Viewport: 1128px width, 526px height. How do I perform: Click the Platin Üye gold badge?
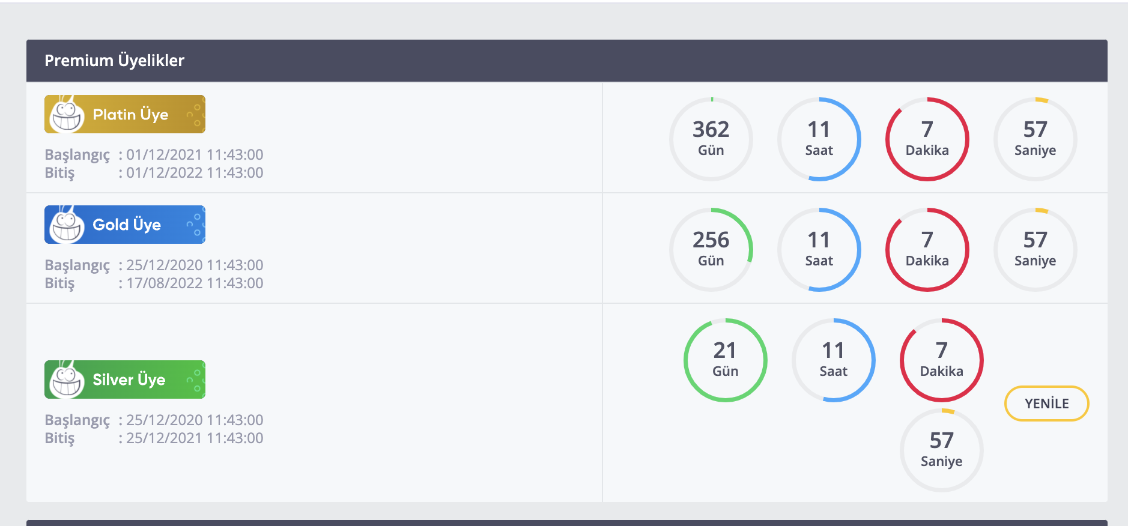(125, 114)
